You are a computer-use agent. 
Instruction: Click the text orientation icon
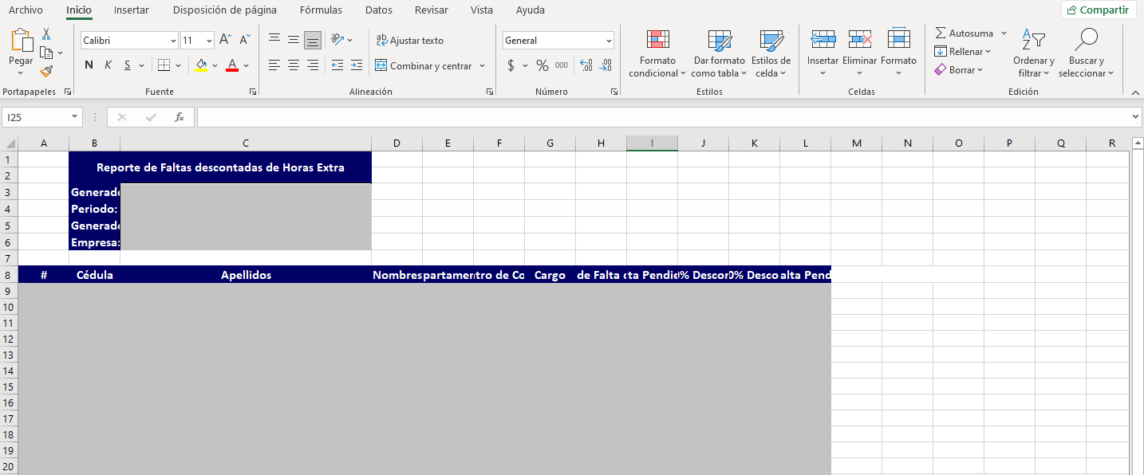[338, 39]
